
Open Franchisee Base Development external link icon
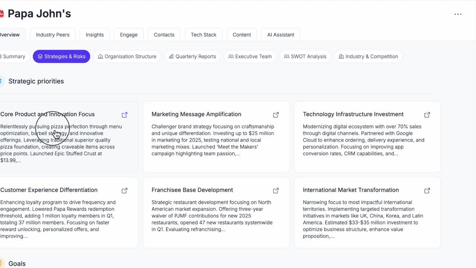point(276,191)
